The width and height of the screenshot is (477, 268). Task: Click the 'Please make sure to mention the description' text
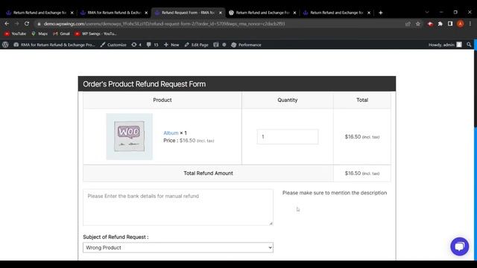(x=335, y=193)
